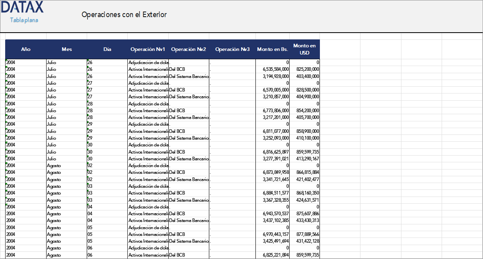This screenshot has width=483, height=259.
Task: Select the "Operaciones con el Exterior" title
Action: click(124, 14)
